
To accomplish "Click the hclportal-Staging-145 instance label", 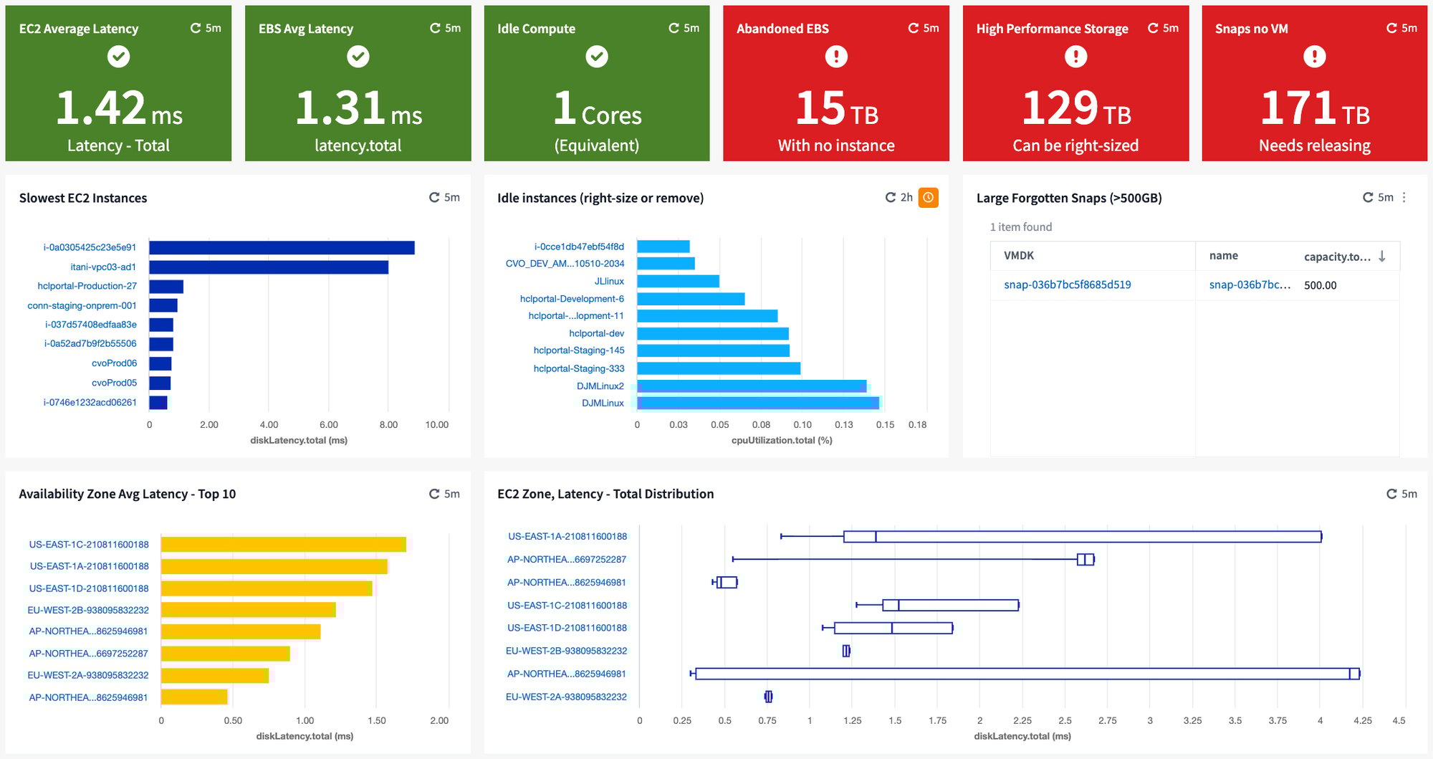I will [579, 350].
